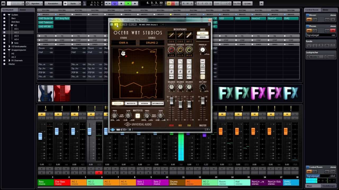Activate the record button in transport
Image resolution: width=339 pixels, height=190 pixels.
135,3
